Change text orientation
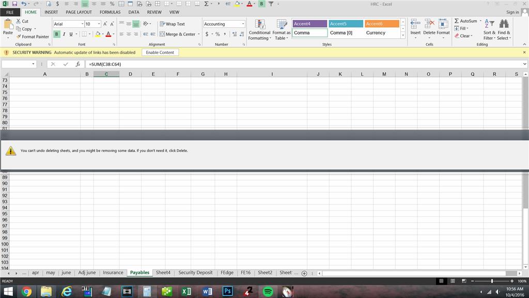 146,24
